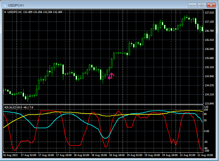Click the USDJPY,H1 OHLC price header text
This screenshot has width=219, height=161.
[35, 12]
